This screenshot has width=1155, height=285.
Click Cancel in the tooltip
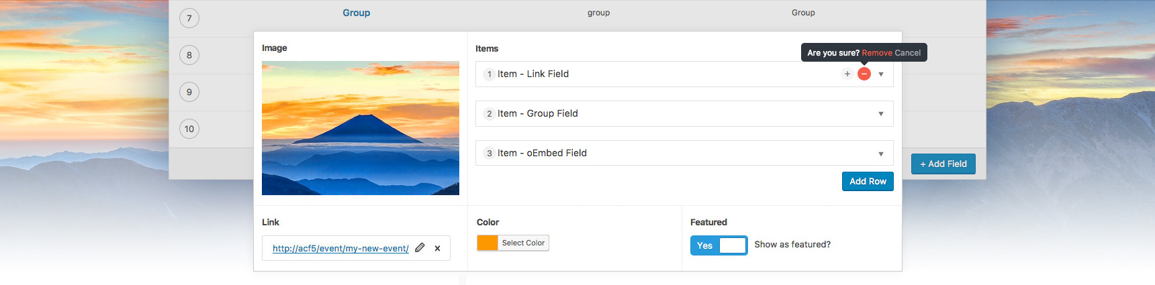click(907, 53)
